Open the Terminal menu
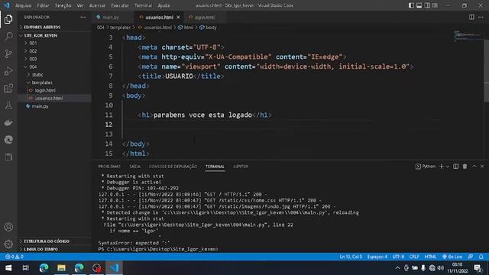The height and width of the screenshot is (275, 489). coord(143,5)
